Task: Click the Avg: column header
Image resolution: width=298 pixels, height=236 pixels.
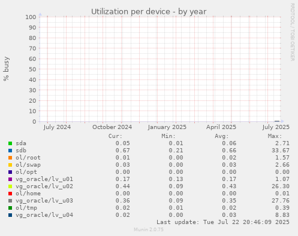Action: [x=222, y=136]
